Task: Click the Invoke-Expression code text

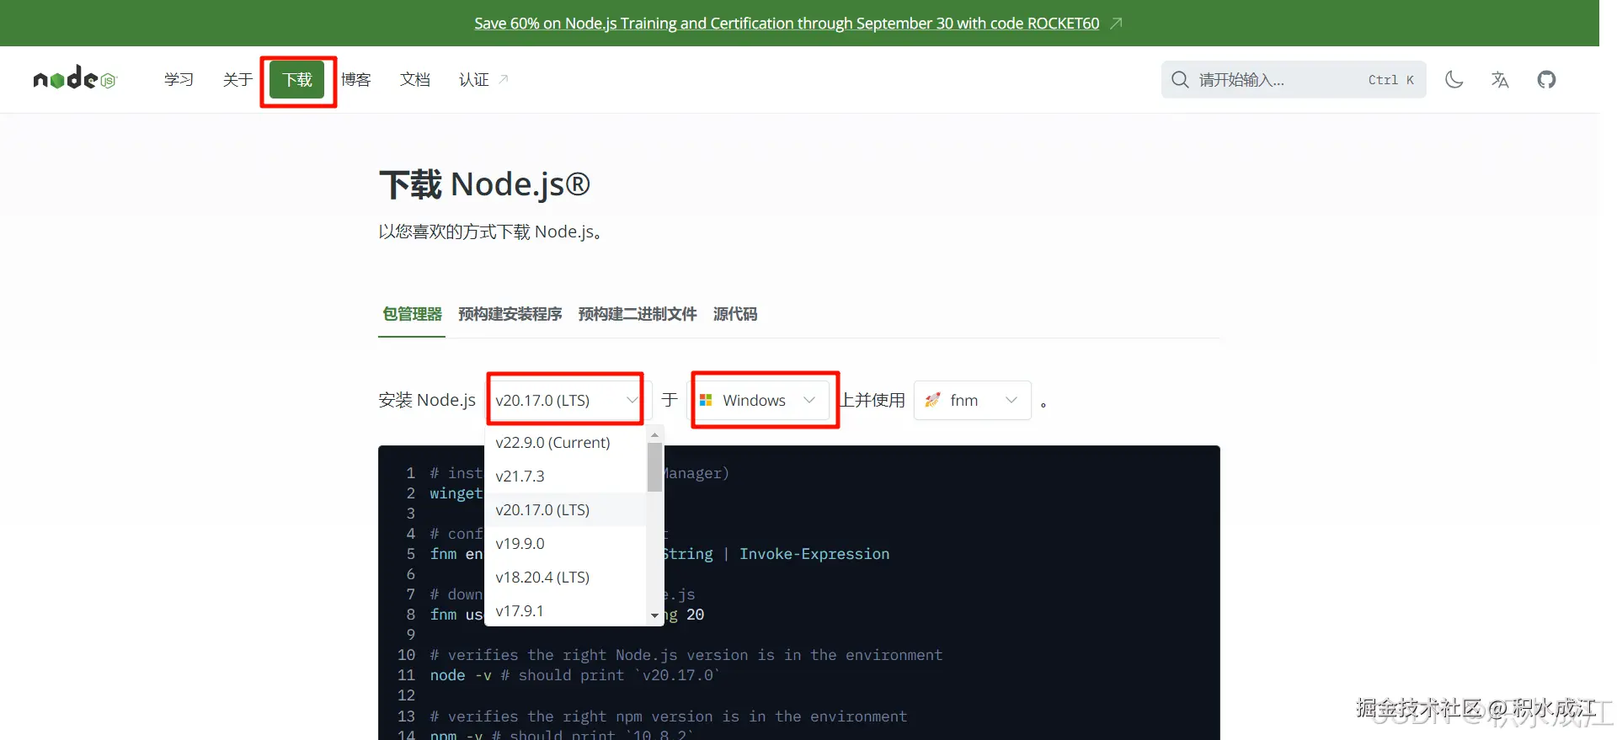Action: coord(814,554)
